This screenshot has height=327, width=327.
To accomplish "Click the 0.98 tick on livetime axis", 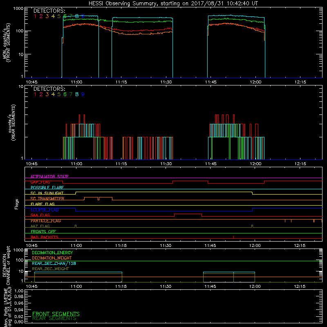I will point(19,297).
